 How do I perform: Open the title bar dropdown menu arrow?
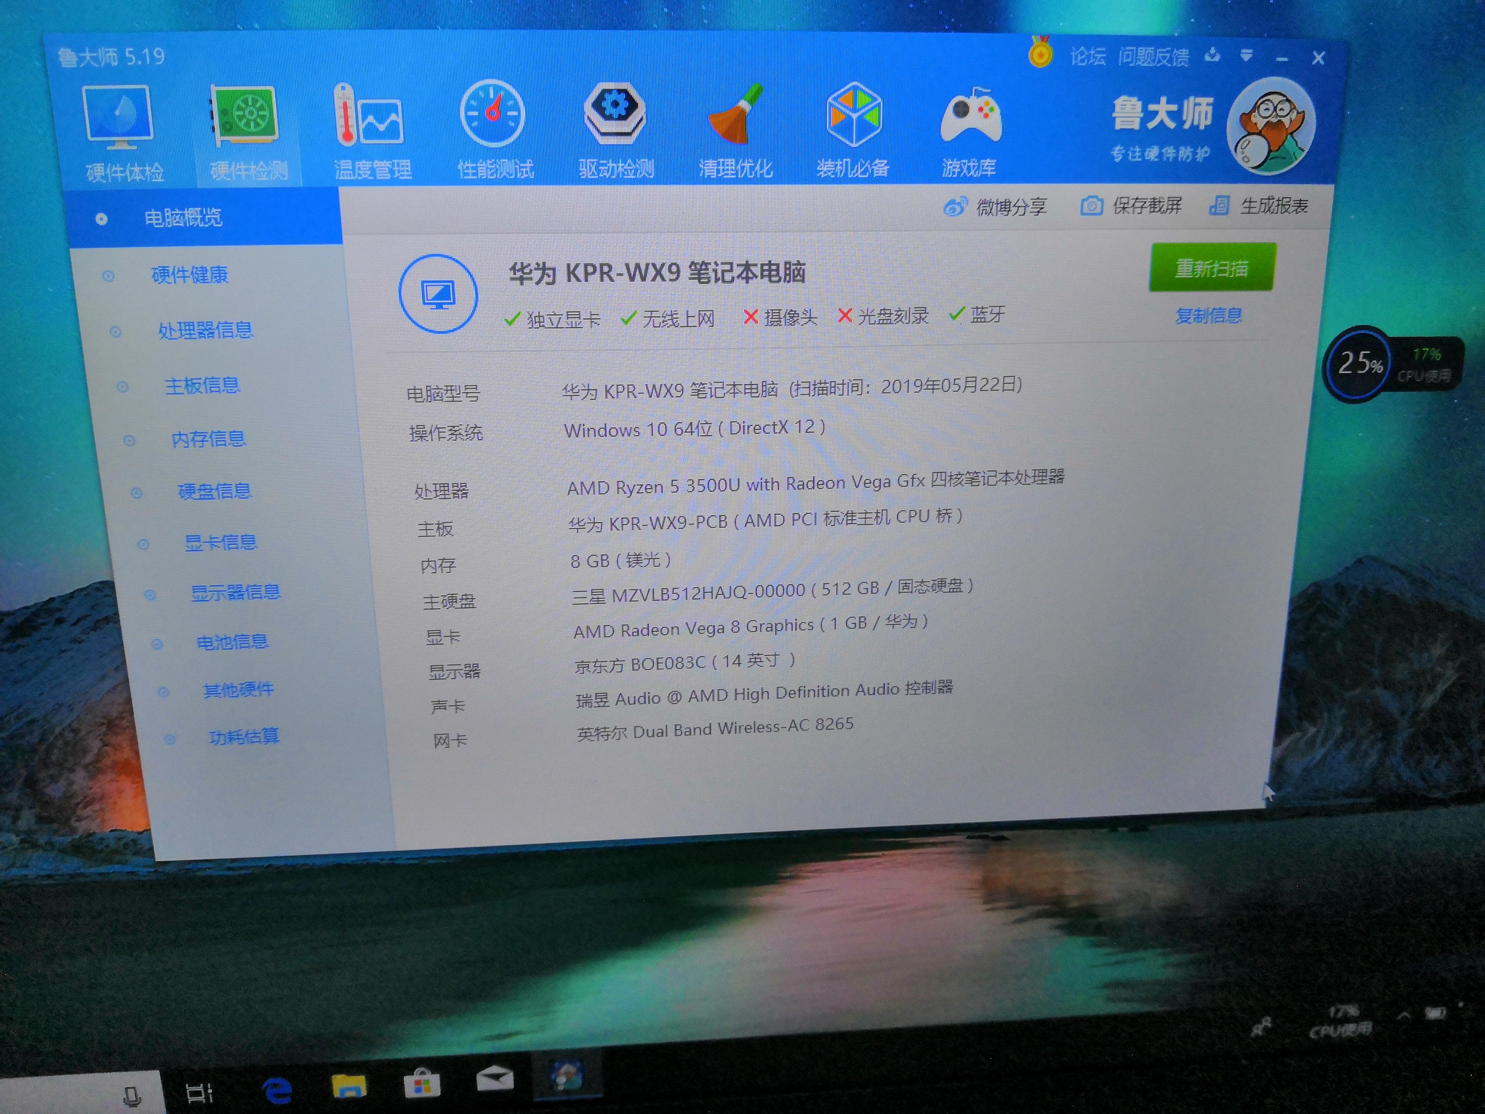pos(1246,56)
